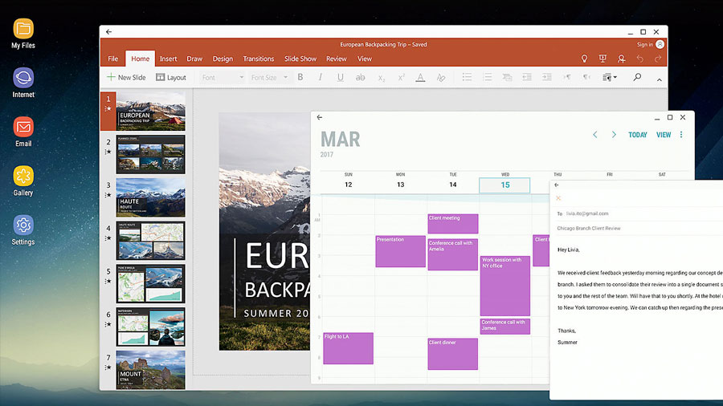Screen dimensions: 723x406
Task: Click the Share person icon
Action: tap(621, 59)
